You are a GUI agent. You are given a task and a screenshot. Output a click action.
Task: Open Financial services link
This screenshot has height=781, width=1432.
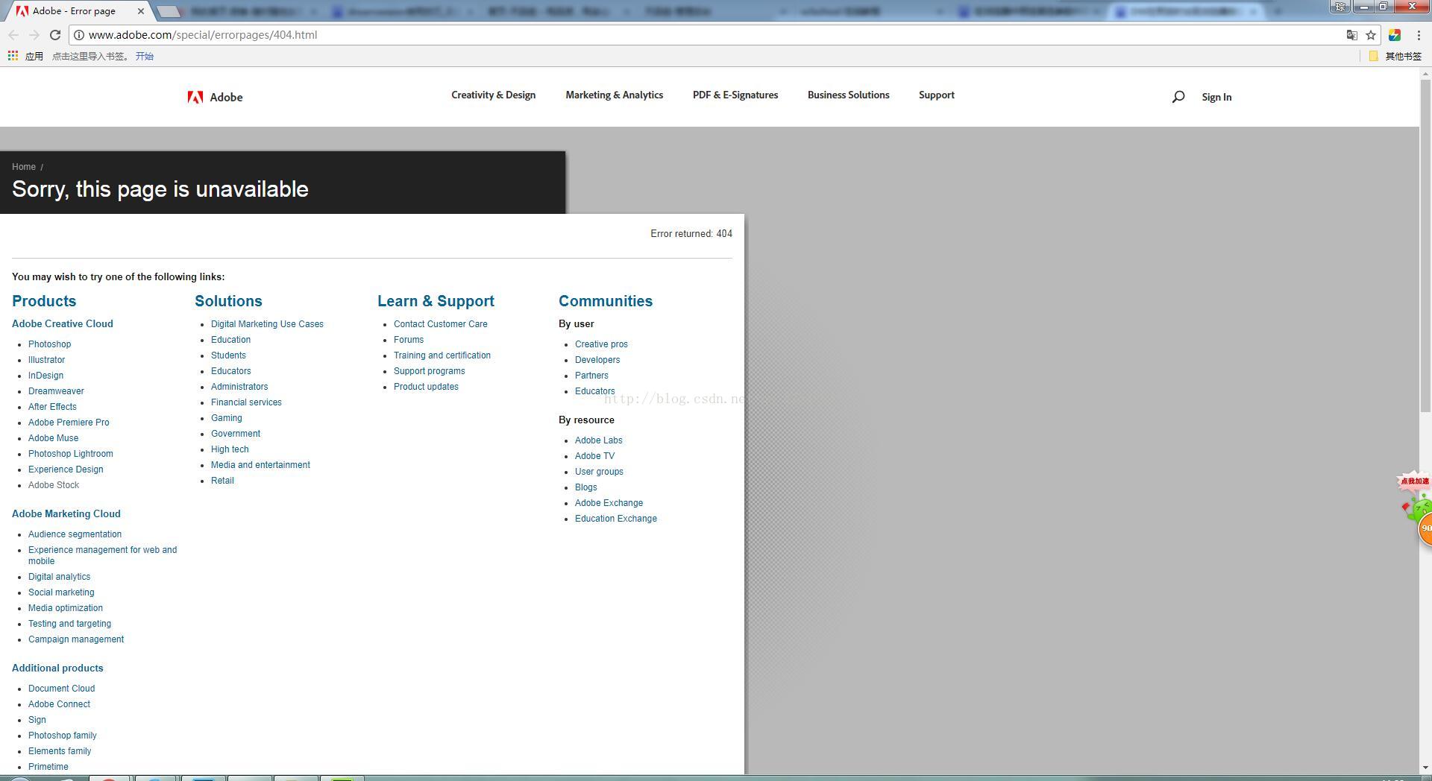(x=246, y=402)
